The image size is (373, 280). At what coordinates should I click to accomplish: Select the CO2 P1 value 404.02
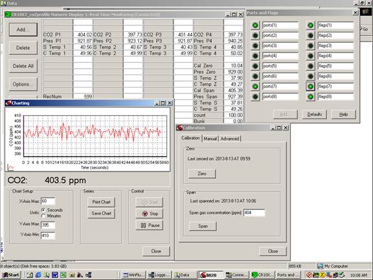[x=83, y=35]
